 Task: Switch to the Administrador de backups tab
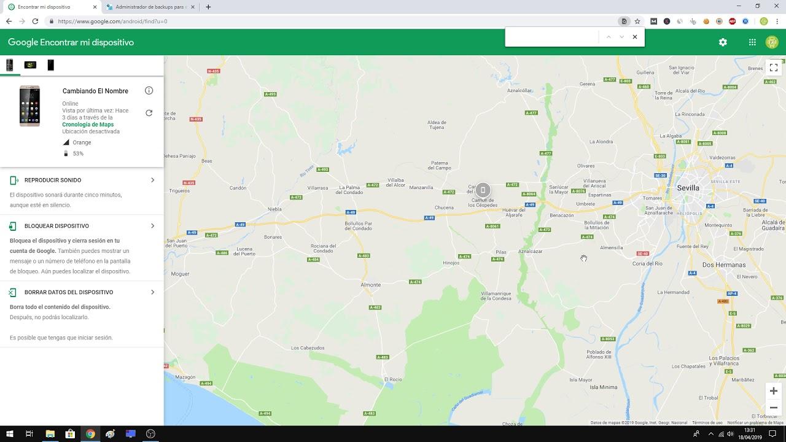149,7
